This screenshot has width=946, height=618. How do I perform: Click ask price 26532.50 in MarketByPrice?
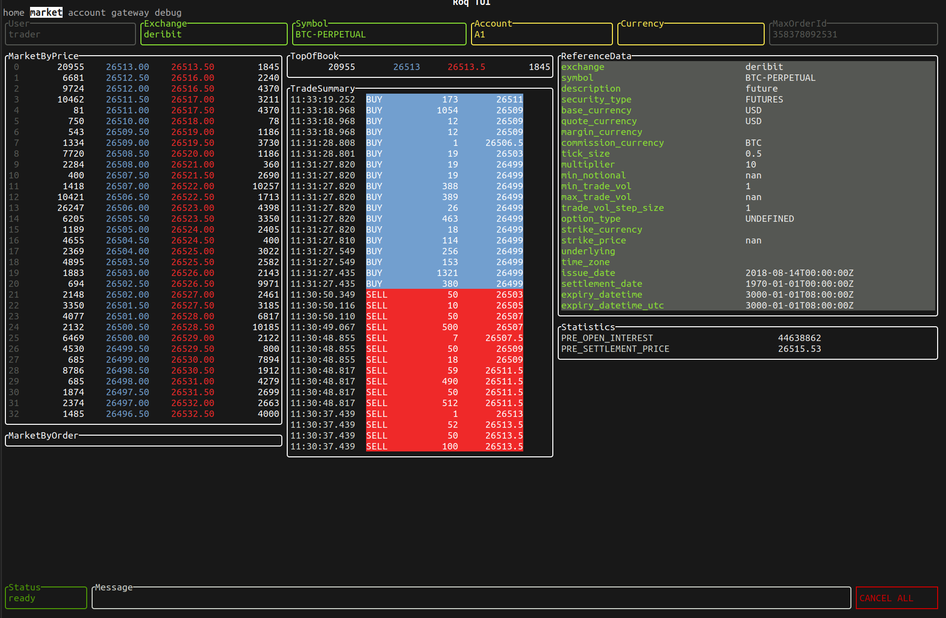click(193, 413)
